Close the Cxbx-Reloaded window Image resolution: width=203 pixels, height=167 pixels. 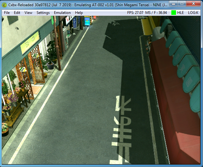point(193,4)
